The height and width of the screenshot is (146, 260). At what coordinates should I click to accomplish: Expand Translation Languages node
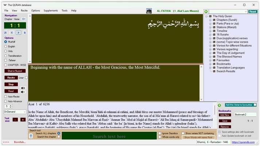[x=210, y=68]
